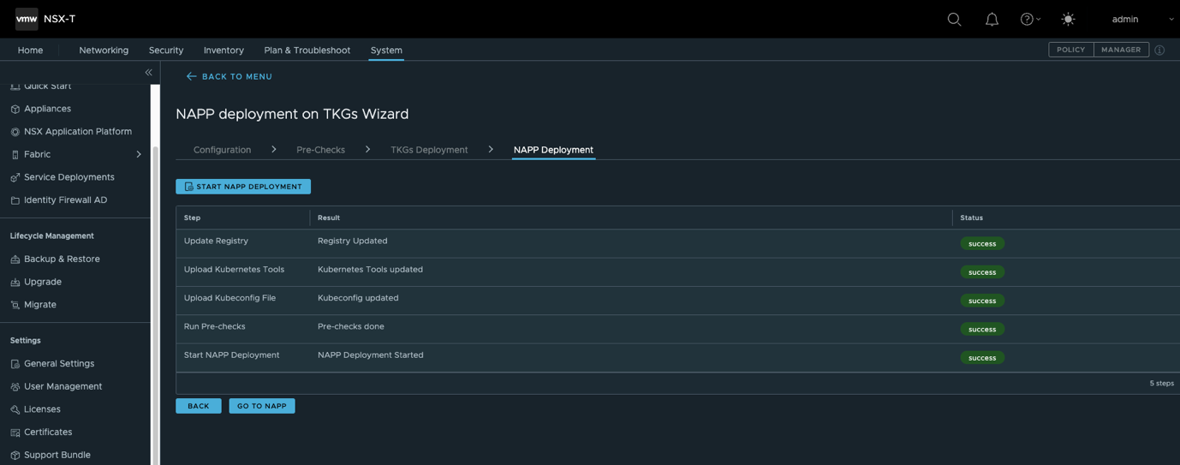Click the Upgrade sidebar icon
This screenshot has width=1180, height=465.
click(x=15, y=282)
